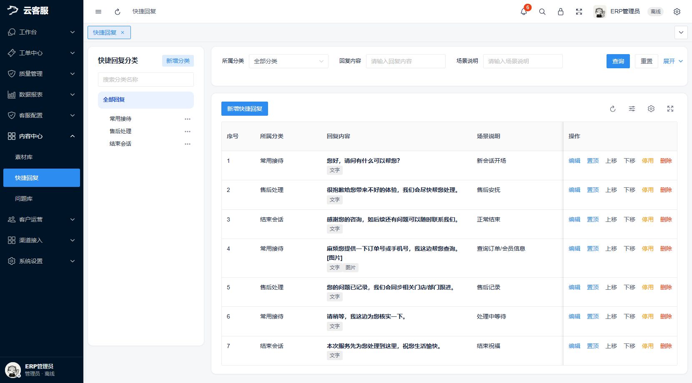
Task: Focus the 搜索分类名称 search field
Action: tap(146, 80)
